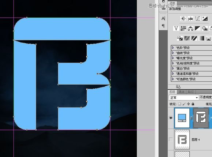Hide the selected shape layer via eye icon
This screenshot has height=157, width=212.
(171, 118)
